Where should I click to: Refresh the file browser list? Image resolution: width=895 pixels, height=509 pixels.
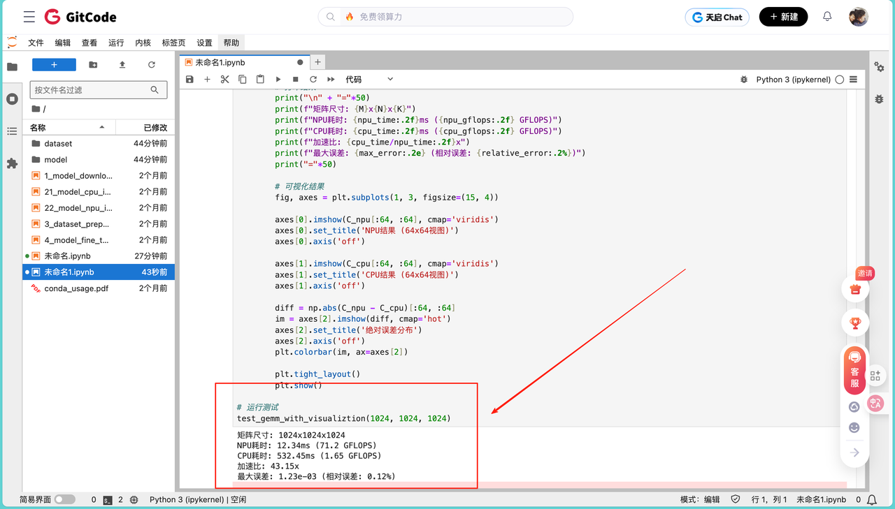[x=152, y=65]
